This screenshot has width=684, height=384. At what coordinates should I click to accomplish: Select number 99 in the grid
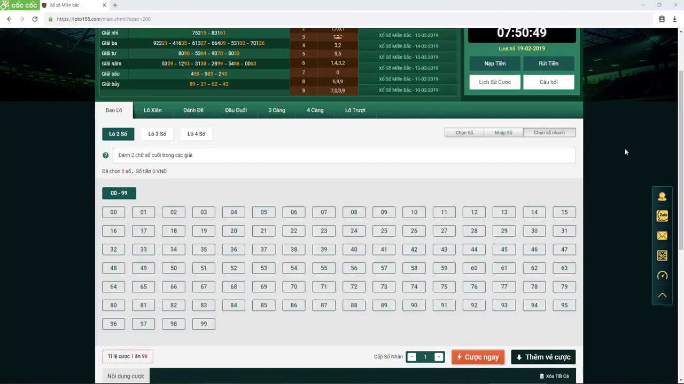[x=204, y=324]
